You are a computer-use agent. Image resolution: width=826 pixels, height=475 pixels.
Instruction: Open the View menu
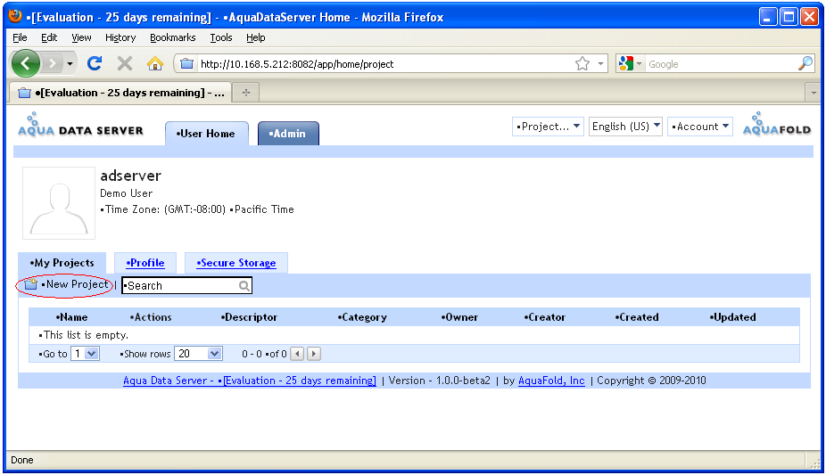[81, 37]
